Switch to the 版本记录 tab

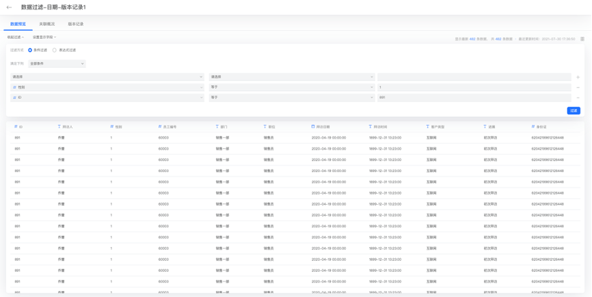(x=75, y=24)
